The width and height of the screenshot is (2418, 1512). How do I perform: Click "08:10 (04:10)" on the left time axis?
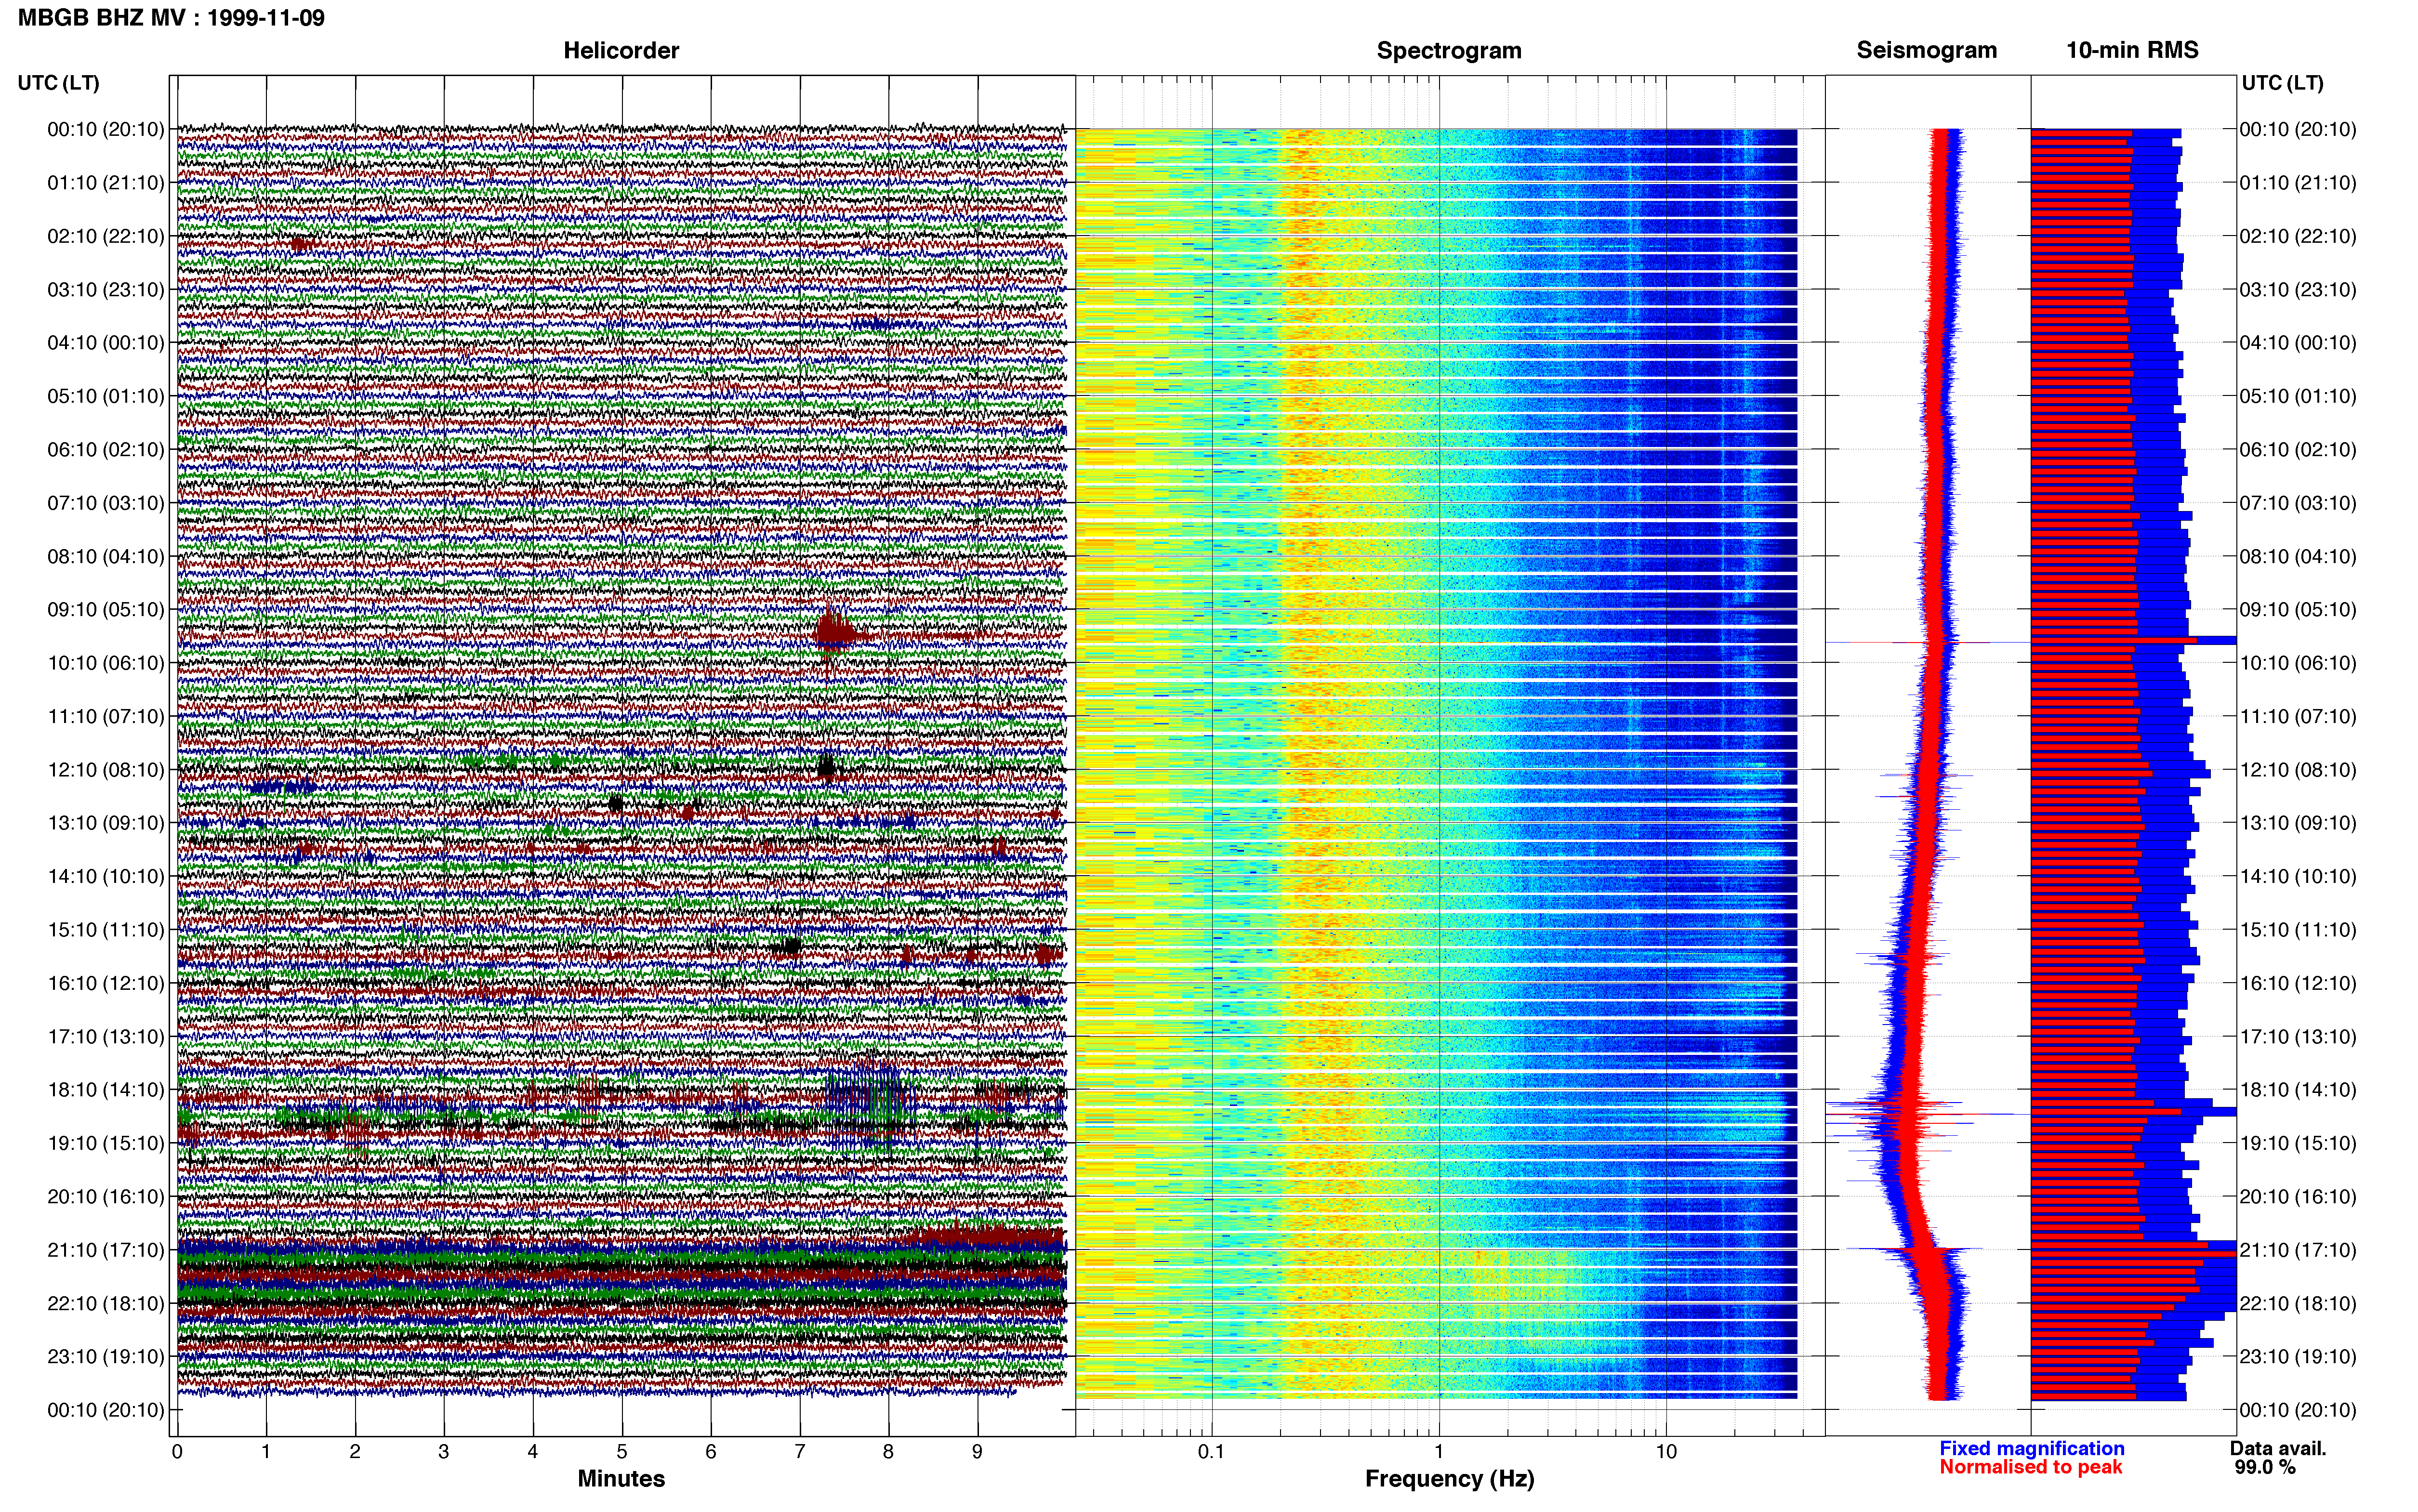[x=106, y=556]
